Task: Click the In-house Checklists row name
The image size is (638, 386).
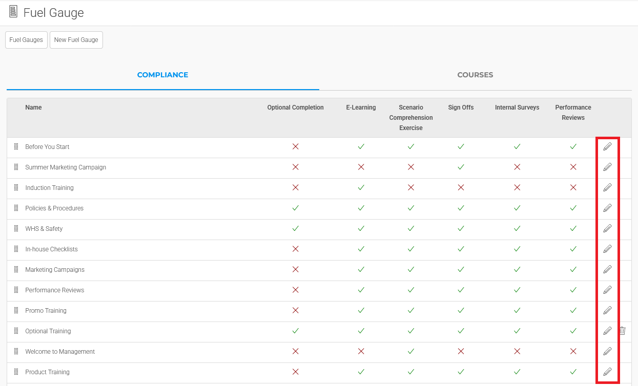Action: [x=51, y=249]
